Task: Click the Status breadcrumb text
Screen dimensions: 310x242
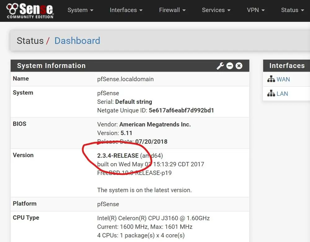Action: pyautogui.click(x=30, y=41)
